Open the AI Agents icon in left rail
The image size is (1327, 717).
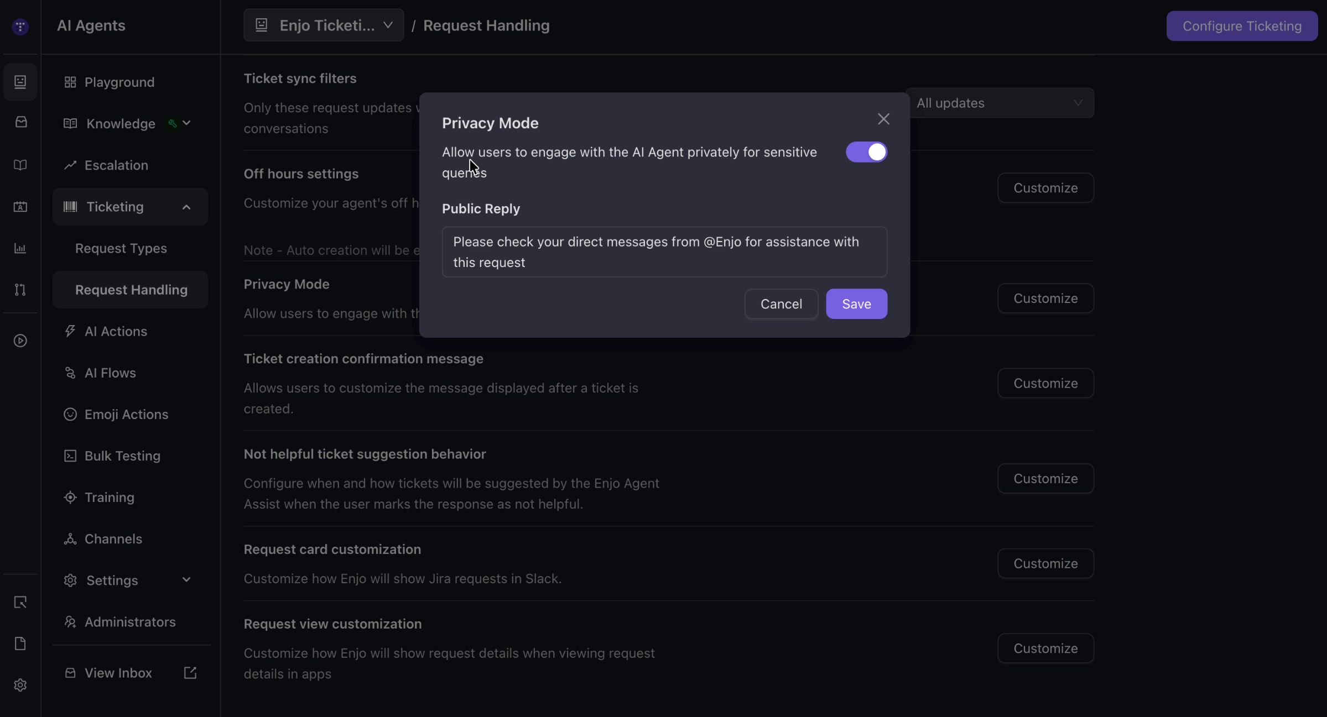(20, 82)
